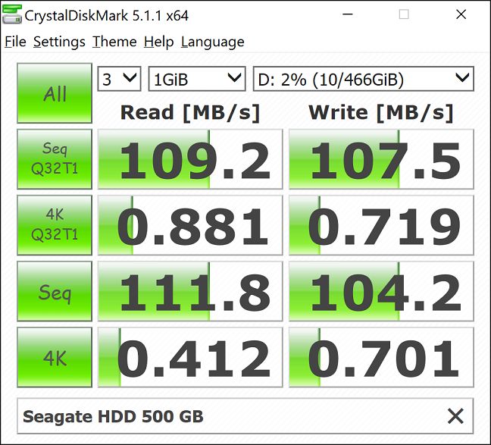Clear the drive label with X icon

click(455, 415)
